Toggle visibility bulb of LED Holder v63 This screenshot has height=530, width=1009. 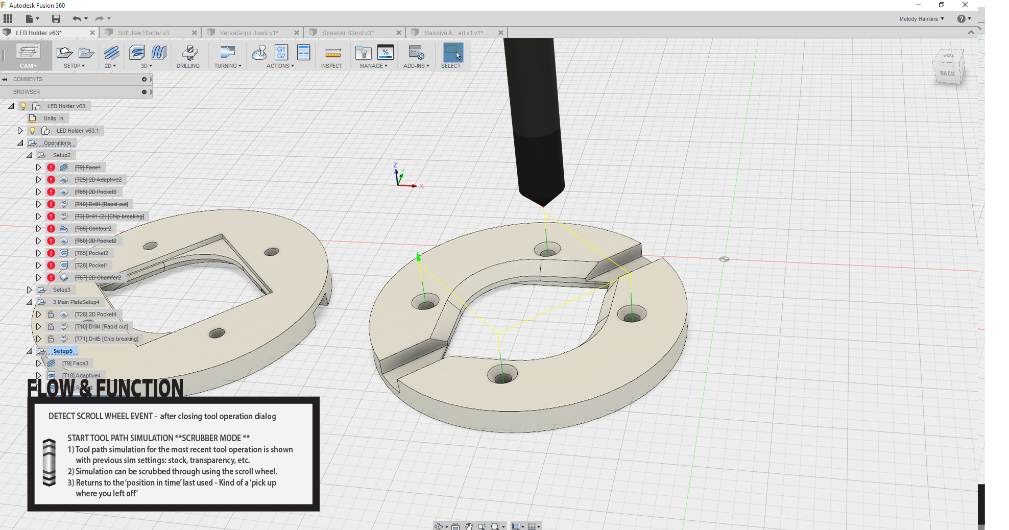(23, 106)
